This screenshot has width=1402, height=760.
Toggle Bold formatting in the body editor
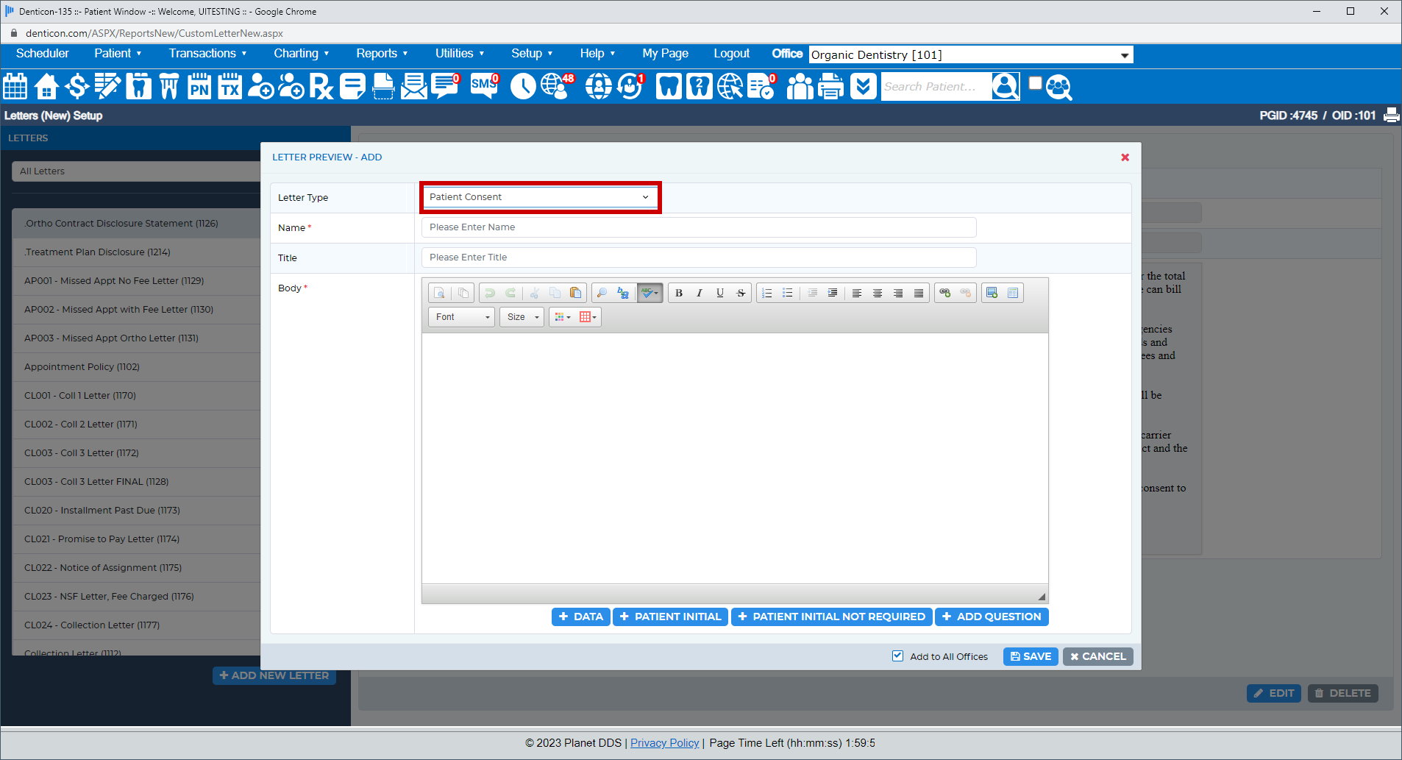click(x=678, y=293)
